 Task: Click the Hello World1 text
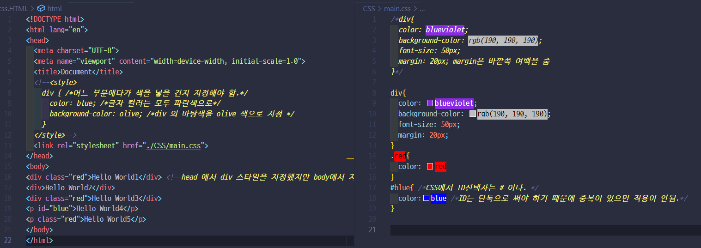tap(116, 177)
